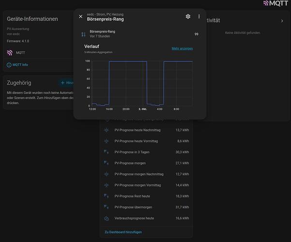Viewport: 291px width, 242px height.
Task: Open PV-Prognose heute Vormittag entity
Action: pos(146,141)
